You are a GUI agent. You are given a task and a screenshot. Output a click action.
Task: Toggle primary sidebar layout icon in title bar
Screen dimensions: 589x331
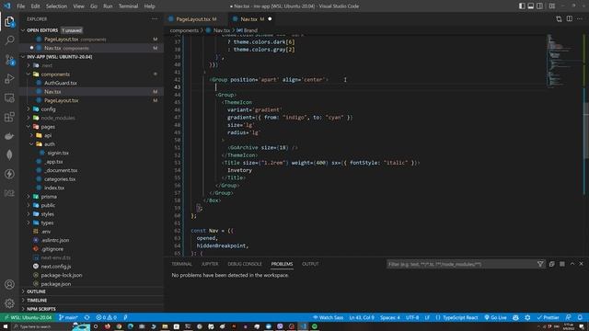point(522,6)
